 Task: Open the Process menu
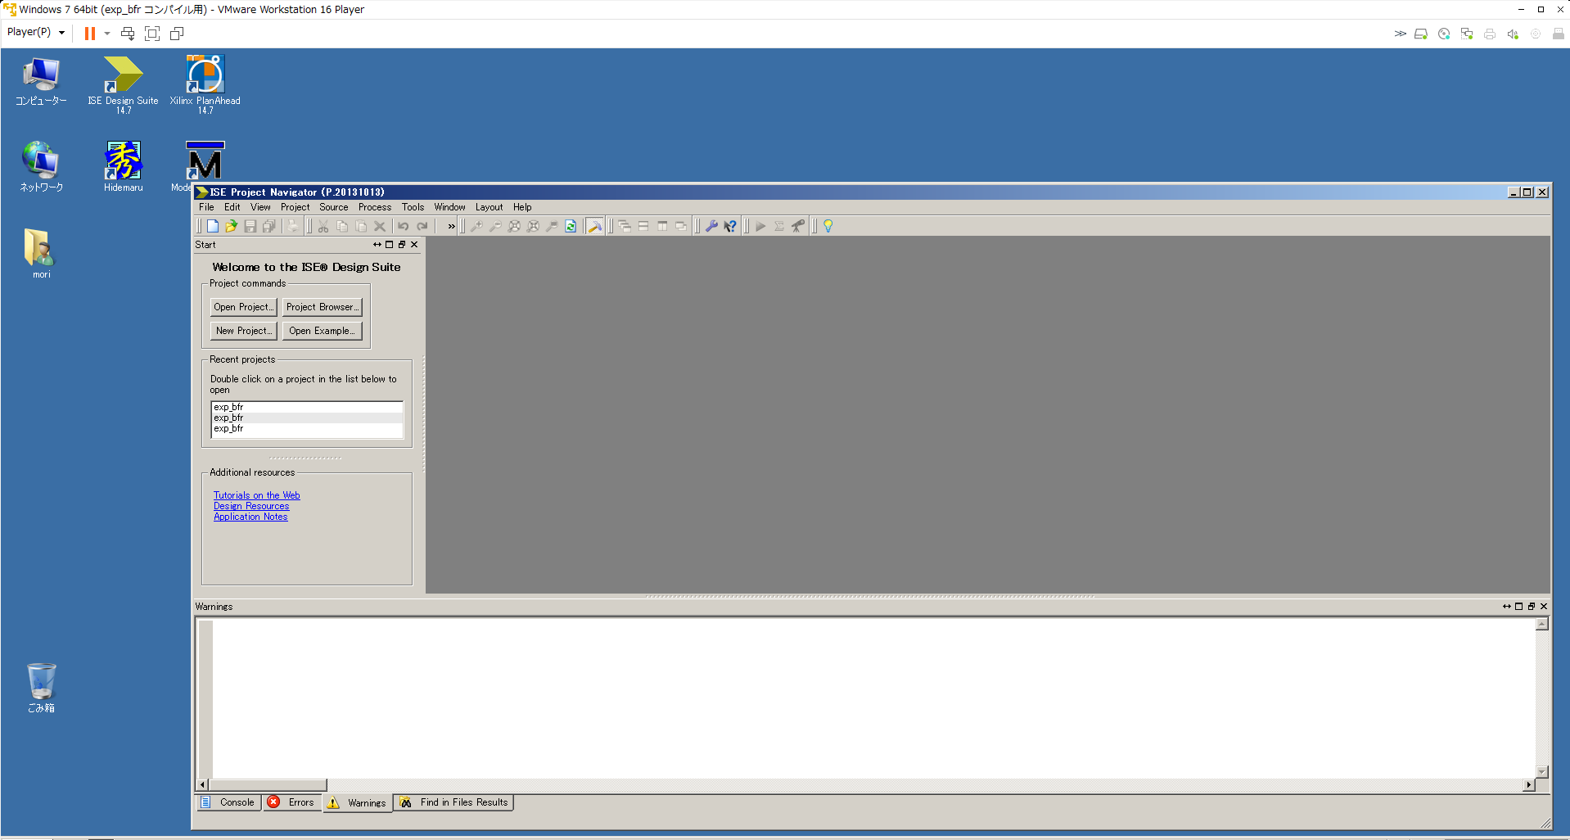pyautogui.click(x=375, y=207)
